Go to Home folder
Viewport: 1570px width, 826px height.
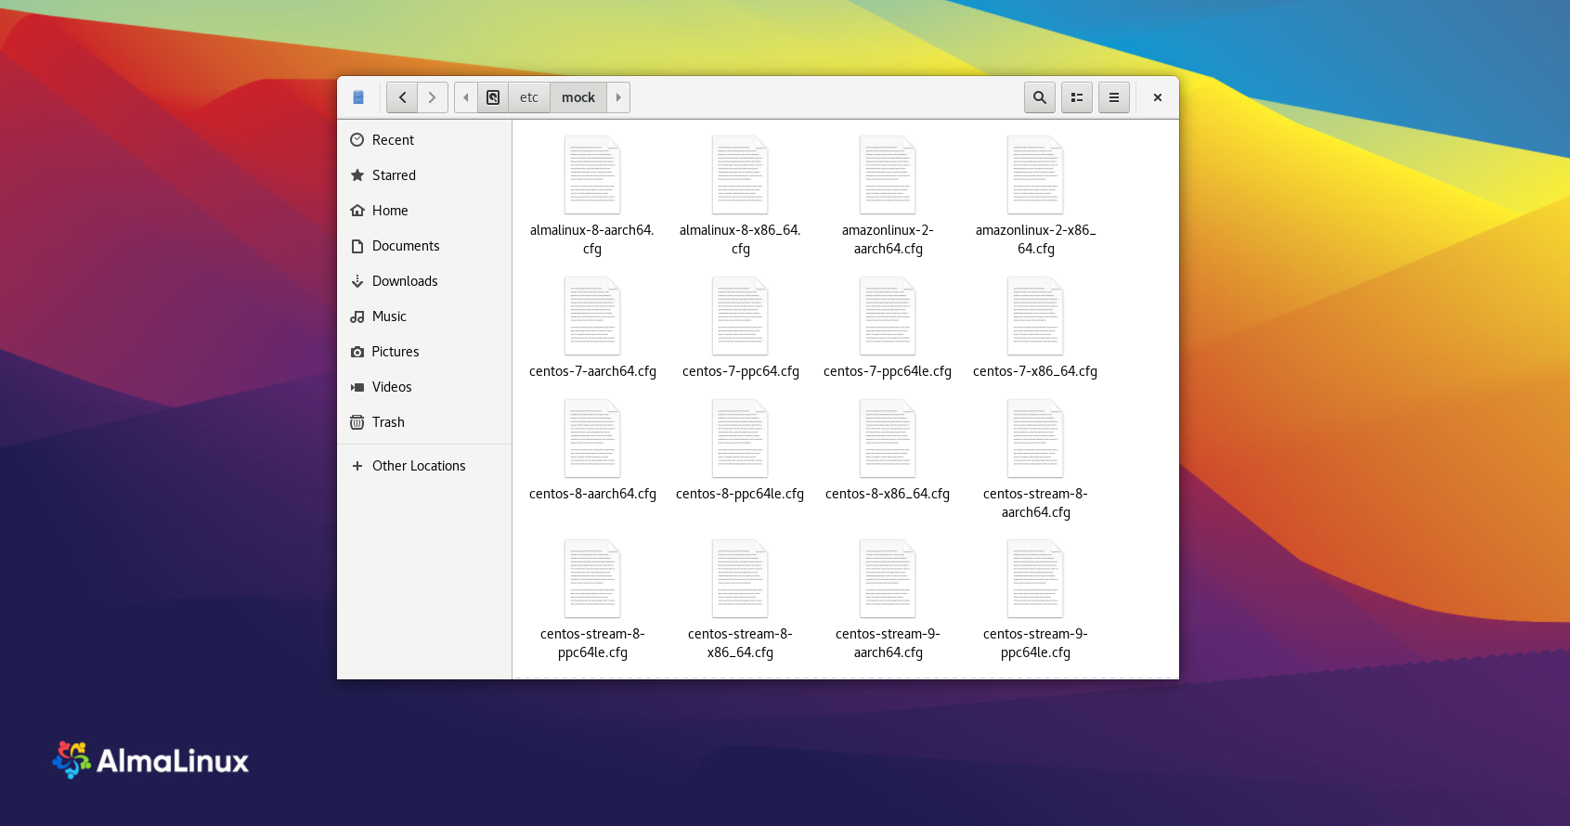[x=390, y=211]
